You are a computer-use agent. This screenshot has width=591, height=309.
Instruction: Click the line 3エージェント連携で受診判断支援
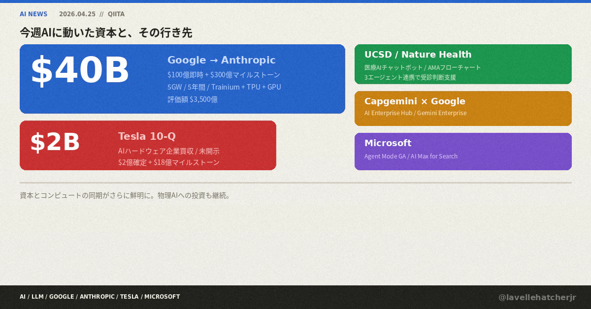[x=410, y=77]
